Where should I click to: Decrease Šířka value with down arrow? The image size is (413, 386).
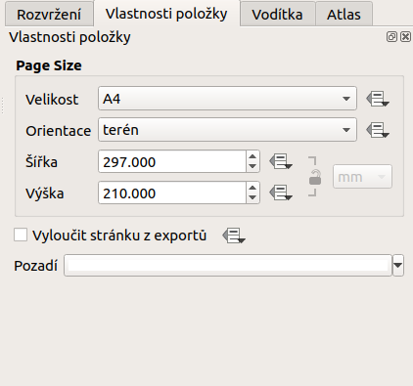(252, 166)
